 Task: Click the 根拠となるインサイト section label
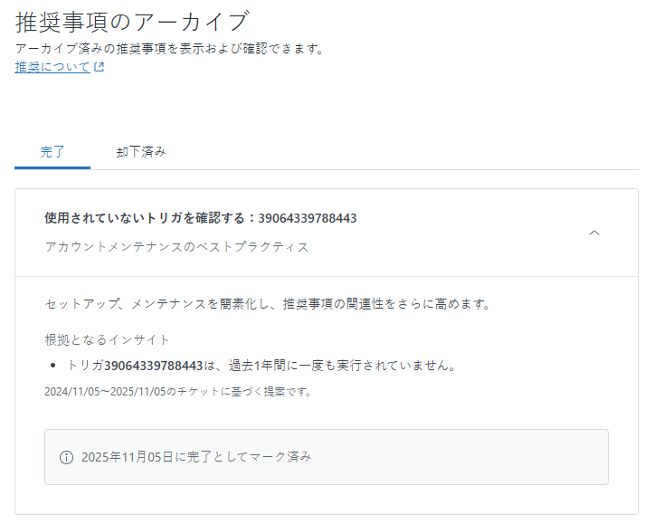coord(107,339)
